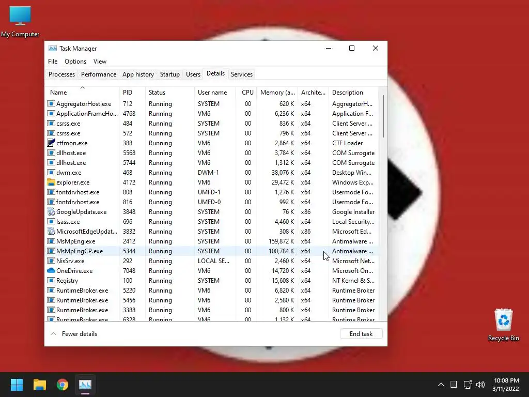Click the Task Manager taskbar icon
Screen dimensions: 529x397
click(x=85, y=385)
